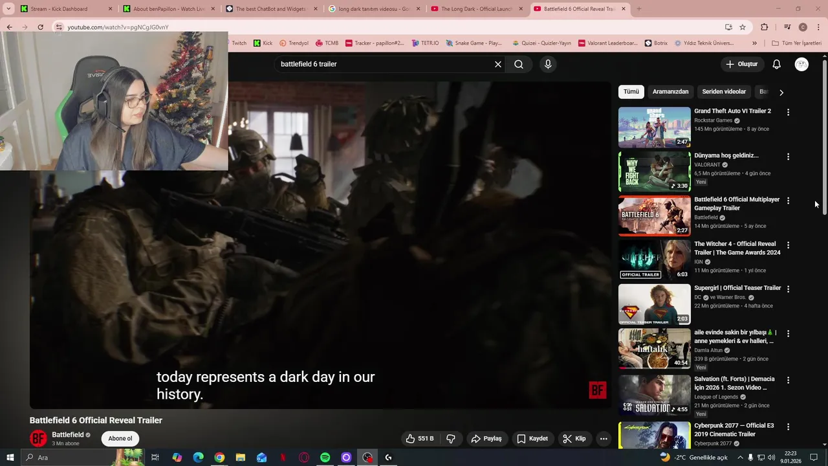Screen dimensions: 828x466
Task: Open options for Grand Theft Auto VI video
Action: pyautogui.click(x=788, y=112)
